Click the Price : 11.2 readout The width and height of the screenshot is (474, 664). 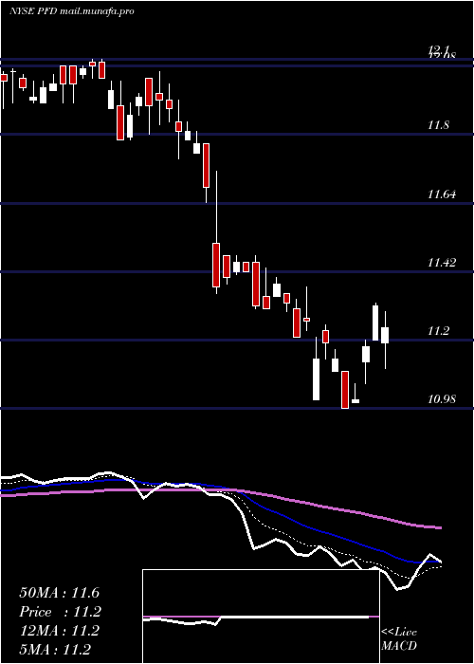tap(60, 612)
